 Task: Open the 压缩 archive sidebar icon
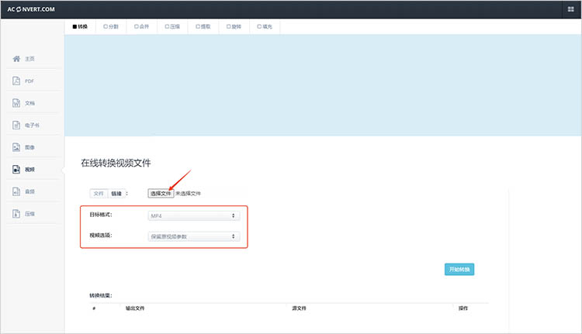(x=16, y=214)
